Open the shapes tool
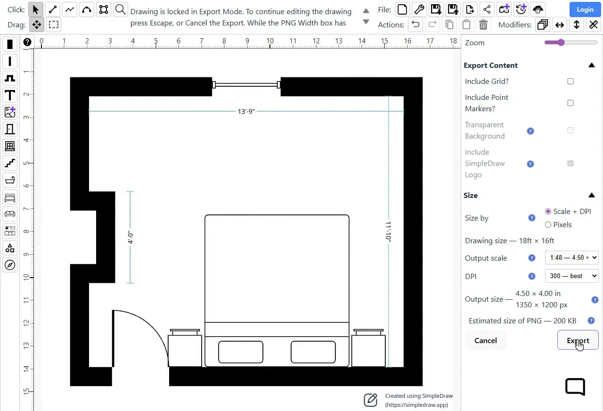 [x=10, y=248]
